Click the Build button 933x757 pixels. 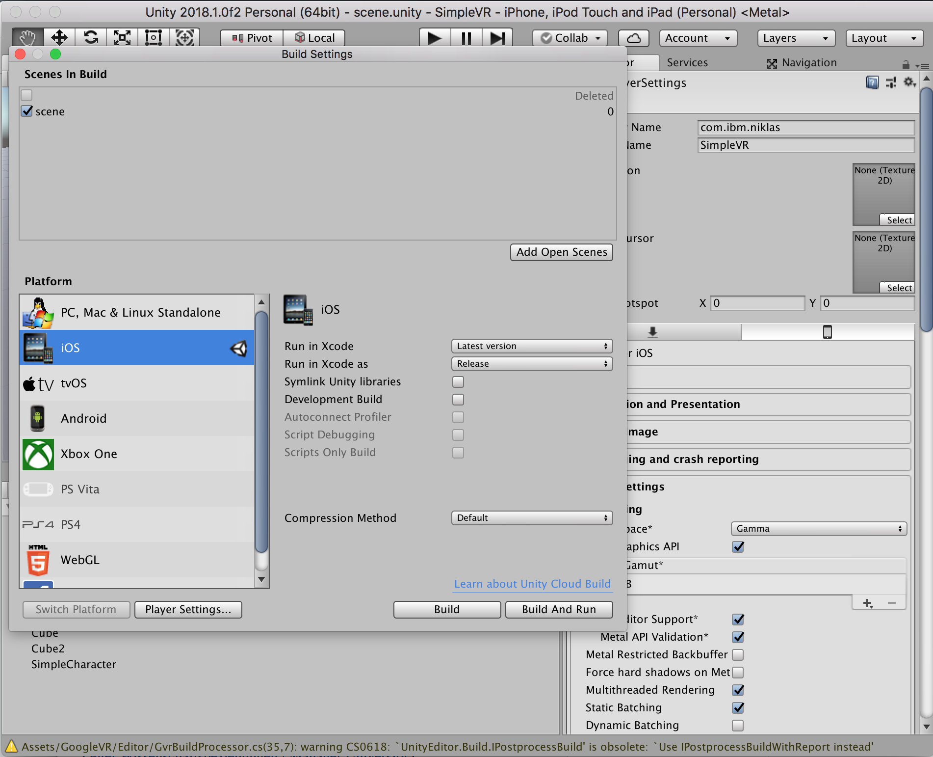(x=447, y=609)
